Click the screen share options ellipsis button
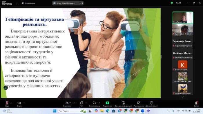203x114 pixels. click(81, 3)
